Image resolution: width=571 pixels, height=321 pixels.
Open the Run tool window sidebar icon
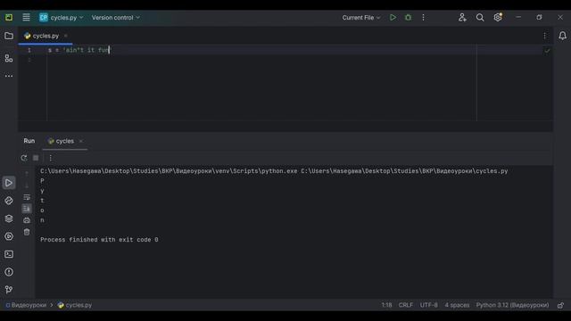click(x=9, y=183)
